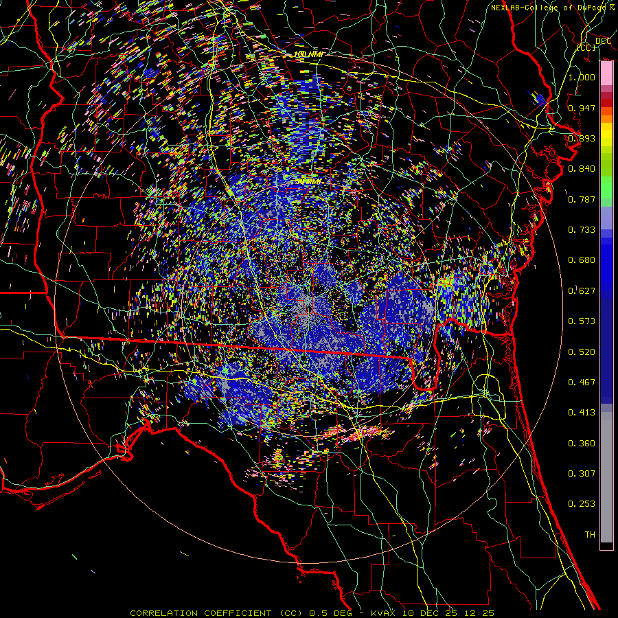Click the 0.573 legend value

coord(582,321)
